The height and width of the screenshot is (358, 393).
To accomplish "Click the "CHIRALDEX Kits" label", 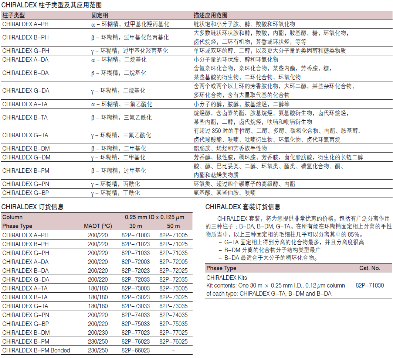I will pyautogui.click(x=227, y=278).
